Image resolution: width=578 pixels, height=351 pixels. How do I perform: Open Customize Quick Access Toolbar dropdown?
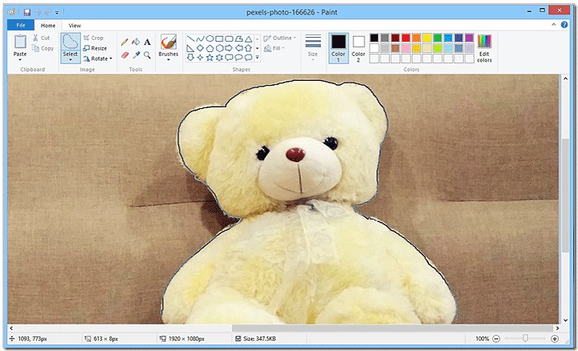(57, 13)
